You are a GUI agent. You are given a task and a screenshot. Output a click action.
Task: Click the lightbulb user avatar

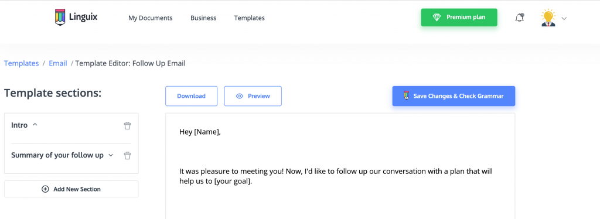548,18
